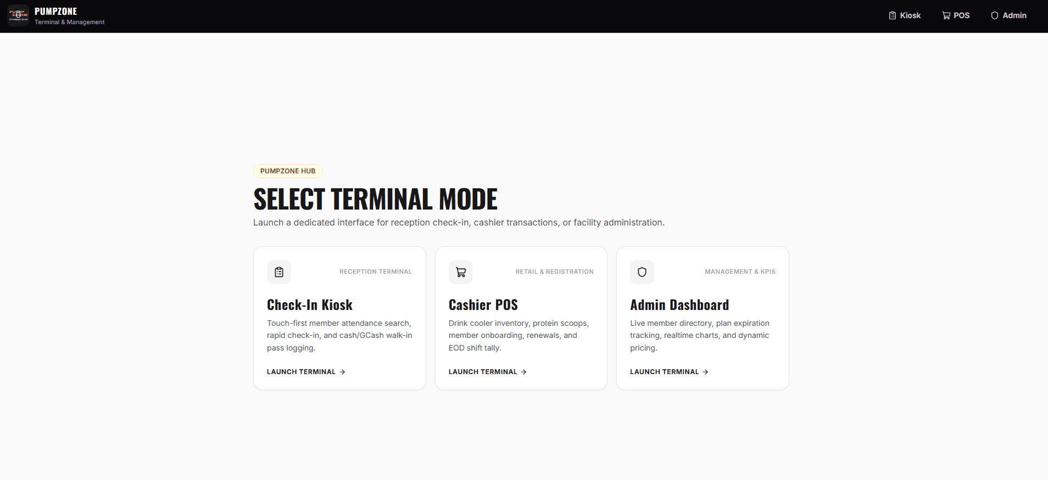Launch terminal for Cashier POS

(x=488, y=372)
